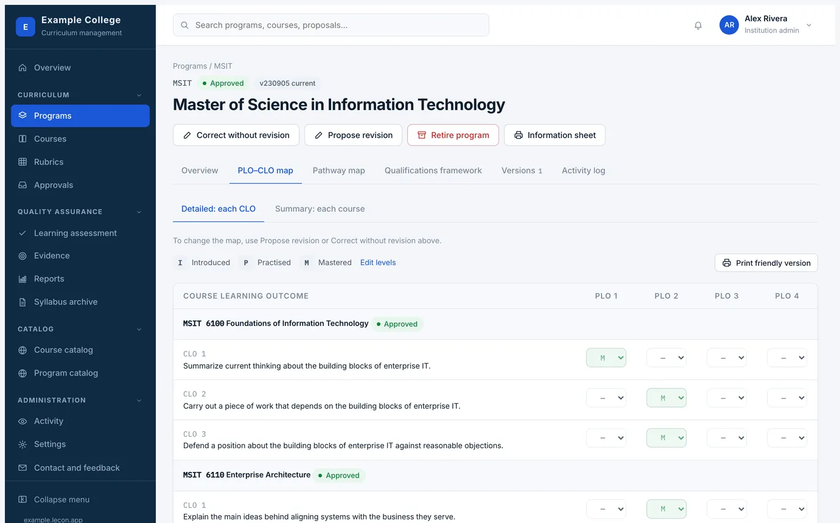840x523 pixels.
Task: Open PLO 1 dropdown for MSIT 6100 CLO 1
Action: tap(606, 358)
